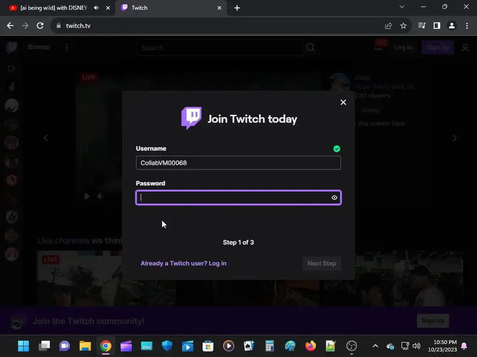Go back in Chrome history

pyautogui.click(x=10, y=26)
